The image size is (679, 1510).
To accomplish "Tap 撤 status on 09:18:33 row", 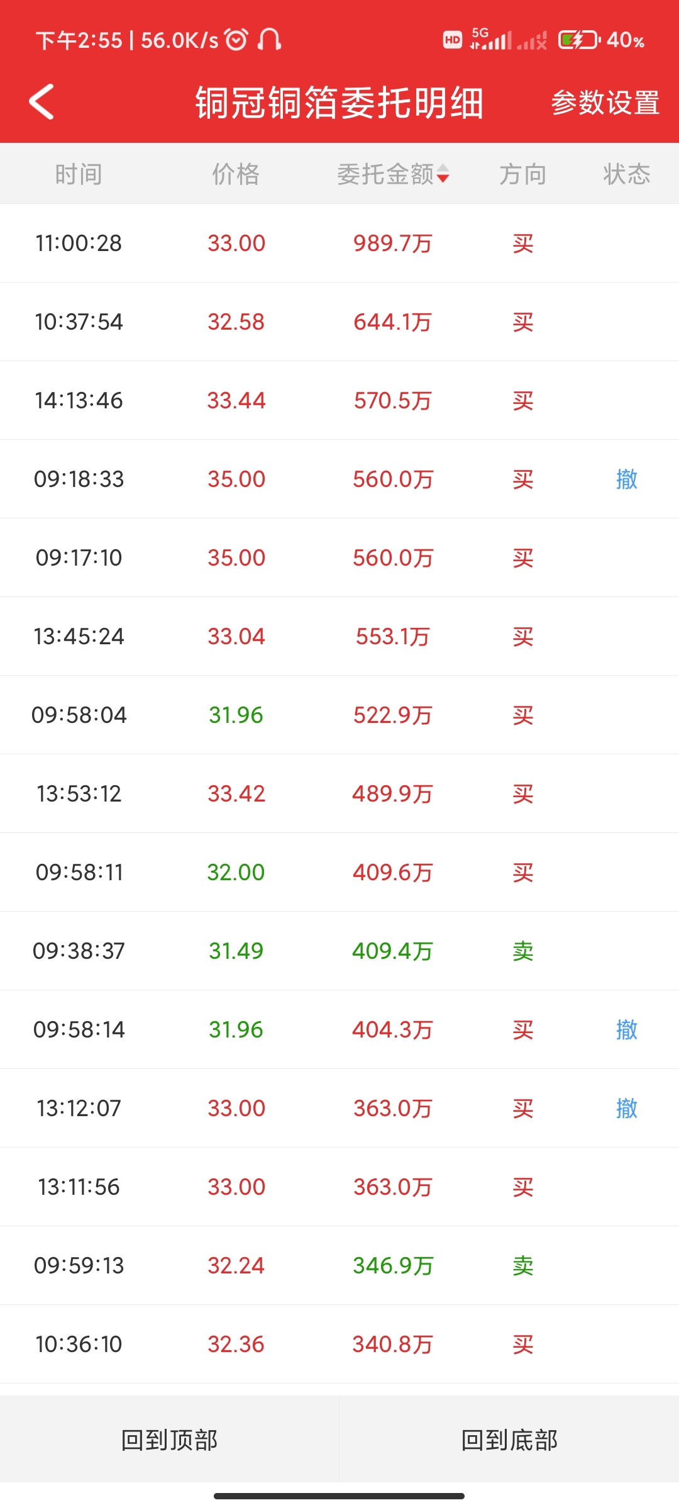I will pos(626,479).
